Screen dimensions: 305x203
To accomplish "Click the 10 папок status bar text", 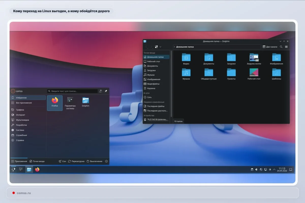I will [x=178, y=121].
